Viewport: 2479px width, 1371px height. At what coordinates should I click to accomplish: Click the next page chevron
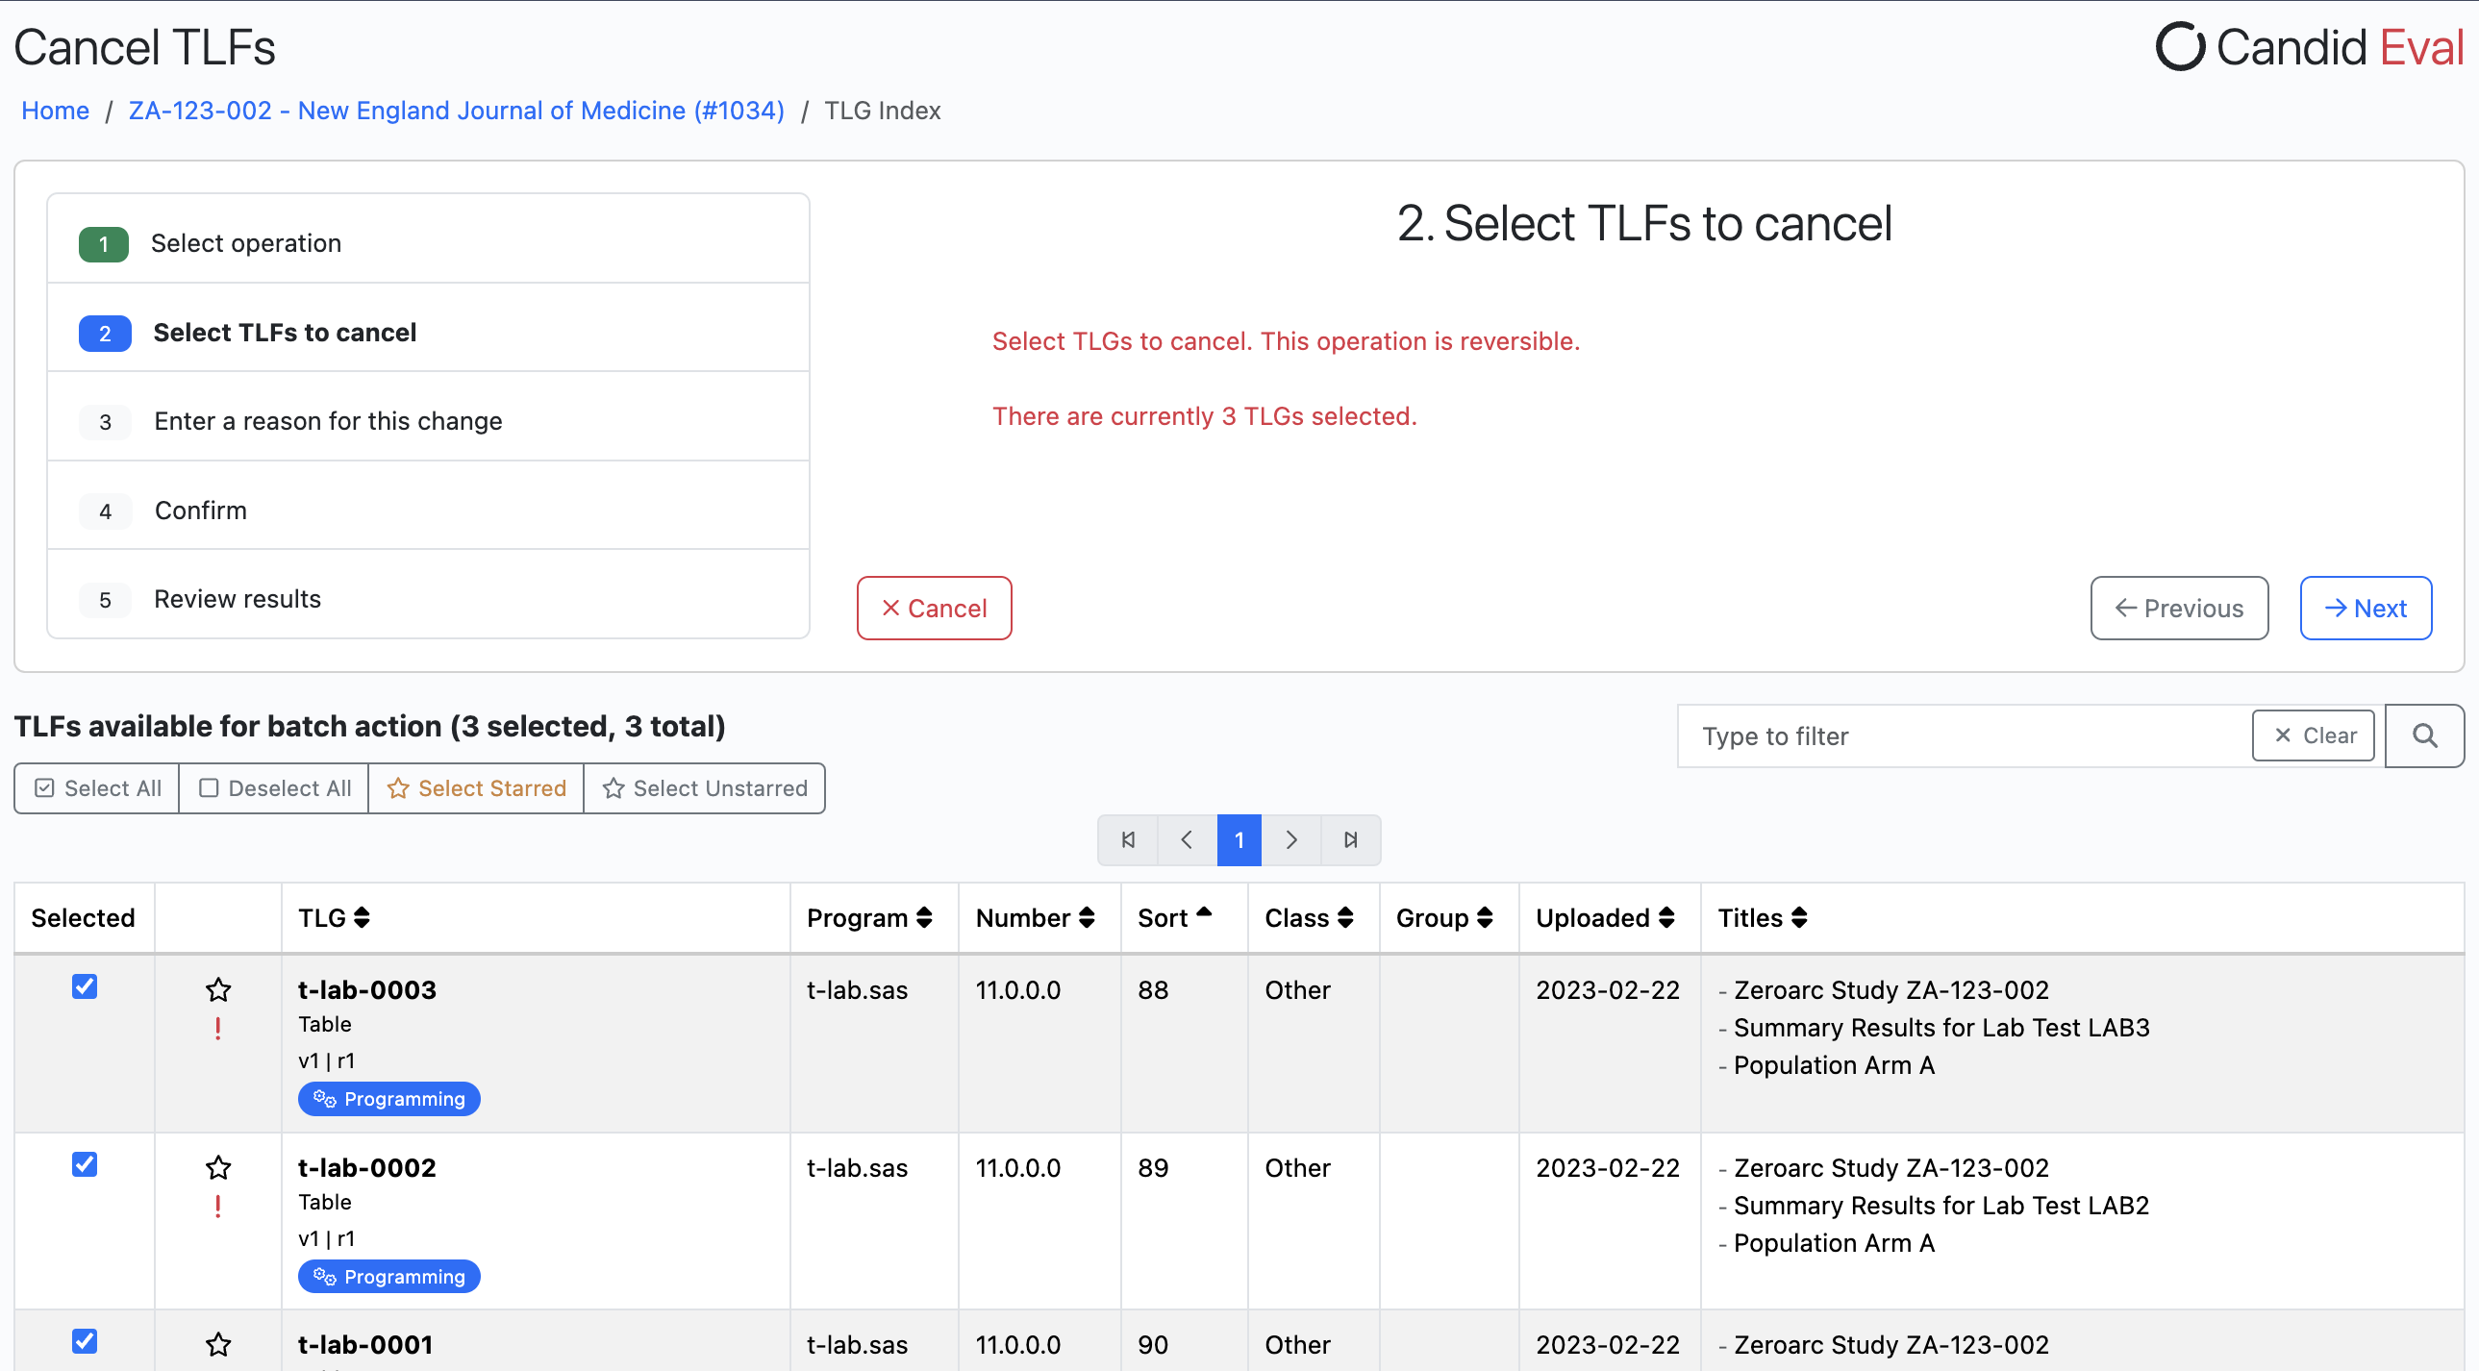coord(1291,839)
